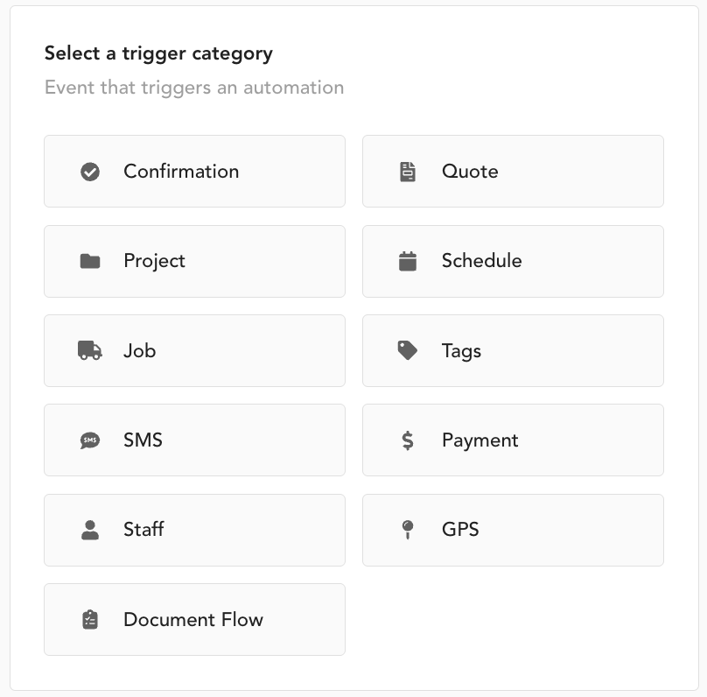
Task: Open the Tags trigger category
Action: 513,351
